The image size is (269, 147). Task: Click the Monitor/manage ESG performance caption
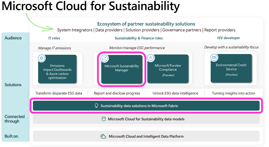(137, 48)
